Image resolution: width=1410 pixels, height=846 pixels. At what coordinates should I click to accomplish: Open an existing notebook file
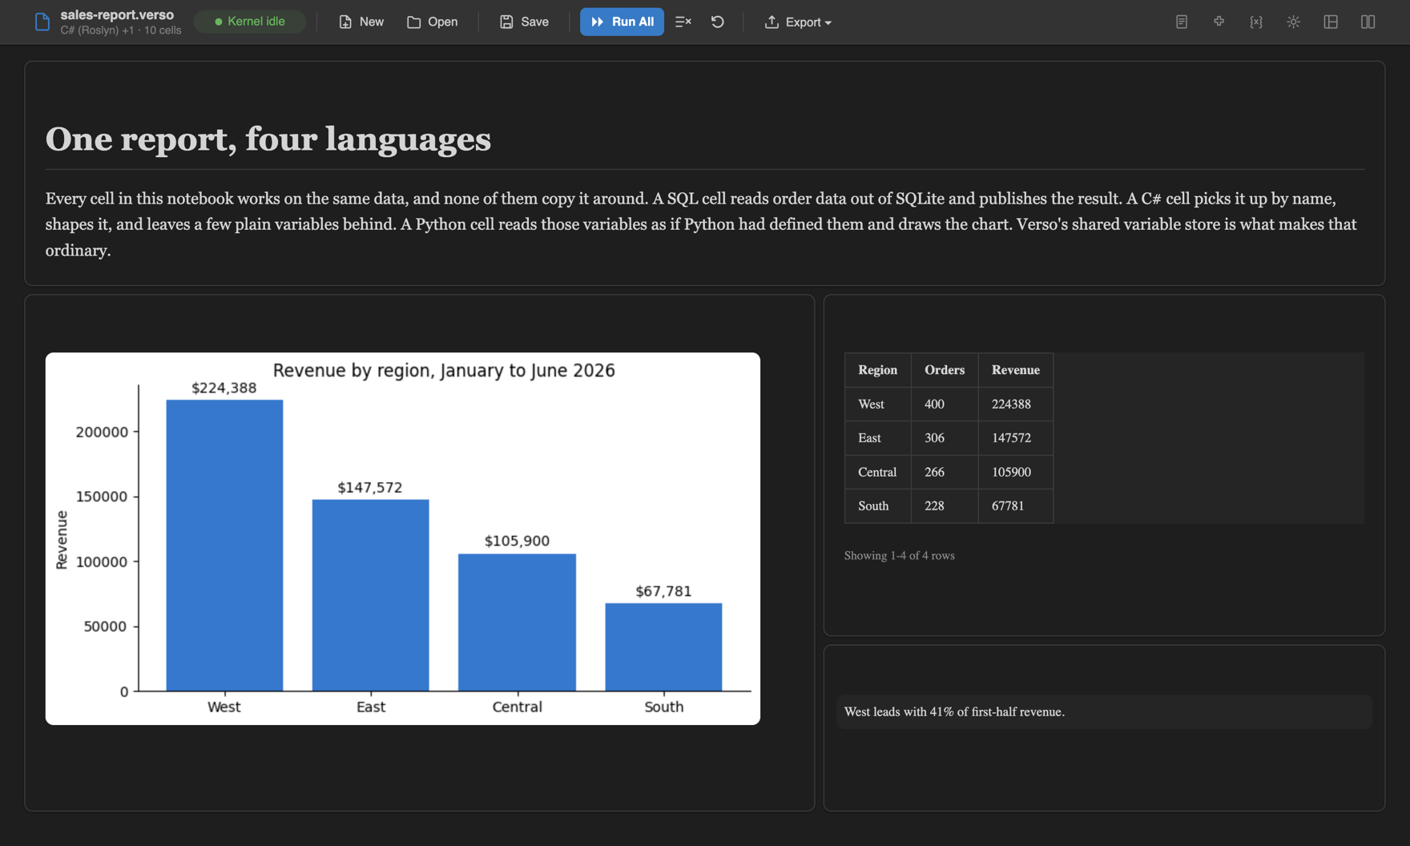point(433,22)
